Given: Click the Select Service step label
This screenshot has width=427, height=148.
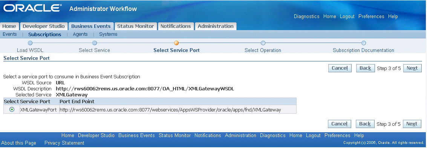Looking at the screenshot, I should (x=95, y=50).
